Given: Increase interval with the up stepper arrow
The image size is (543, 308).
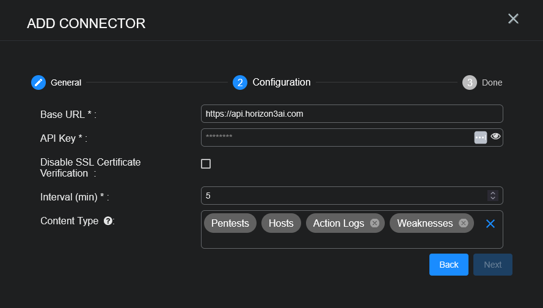Looking at the screenshot, I should (x=492, y=193).
